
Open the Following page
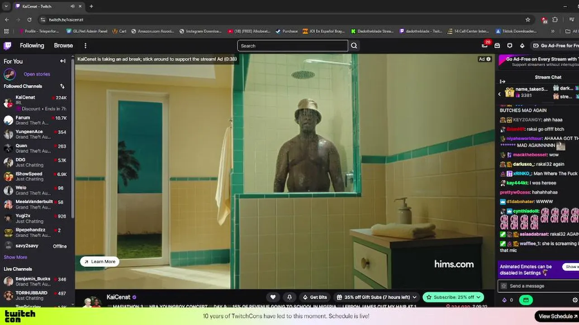[x=32, y=46]
